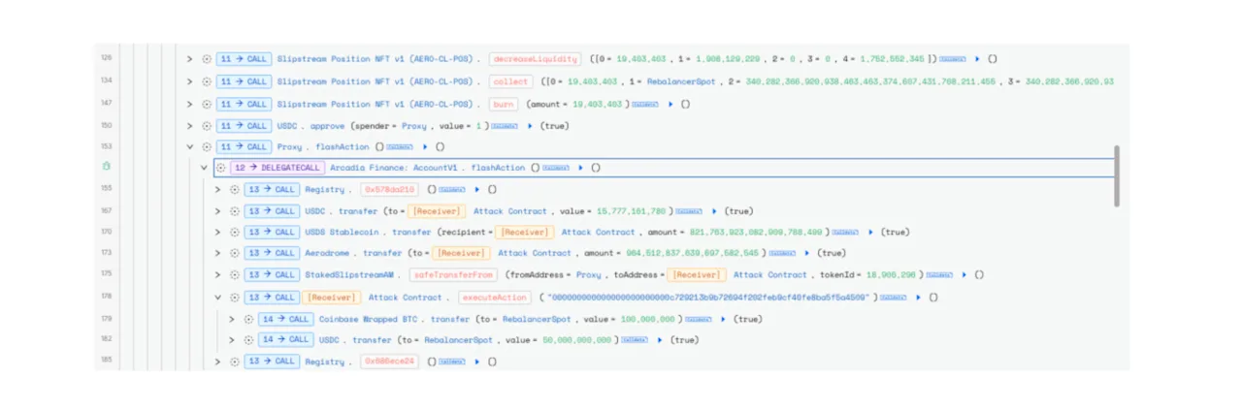Click debug circle icon on USDC RebalancerSpot transfer row

pos(248,340)
